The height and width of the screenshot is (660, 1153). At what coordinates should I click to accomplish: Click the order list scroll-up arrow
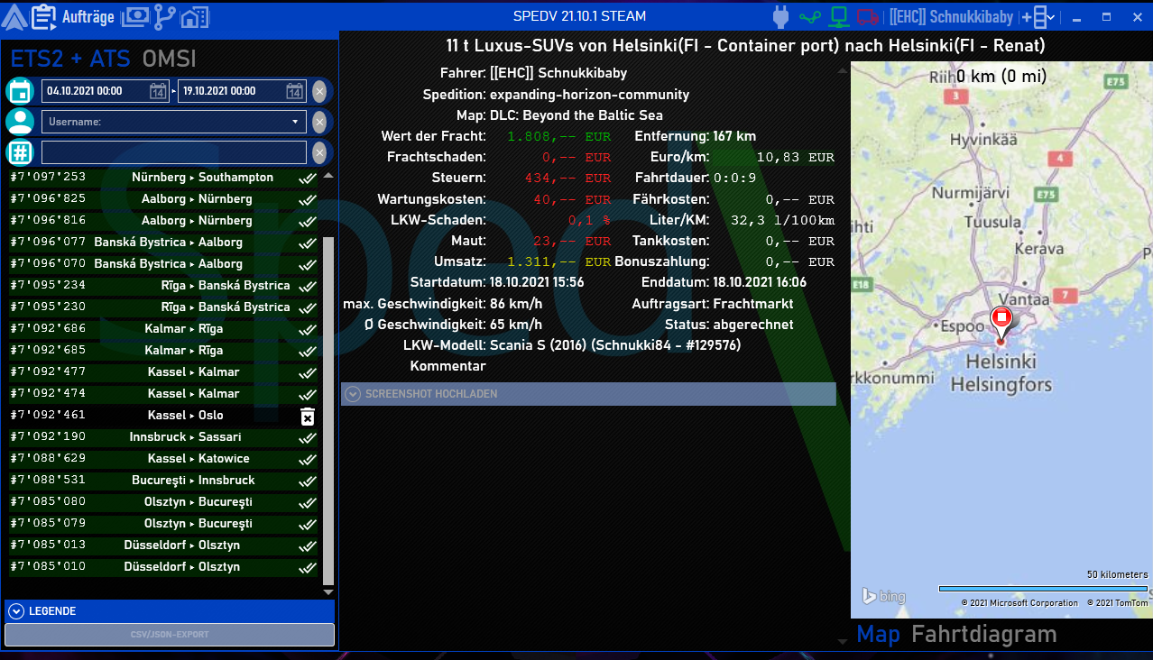pos(328,175)
